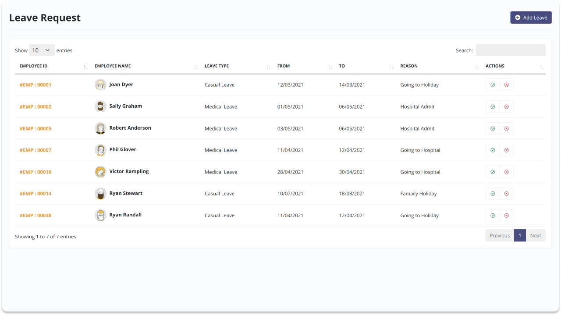Reject Ryan Stewart's leave request
Image resolution: width=561 pixels, height=315 pixels.
(x=506, y=193)
